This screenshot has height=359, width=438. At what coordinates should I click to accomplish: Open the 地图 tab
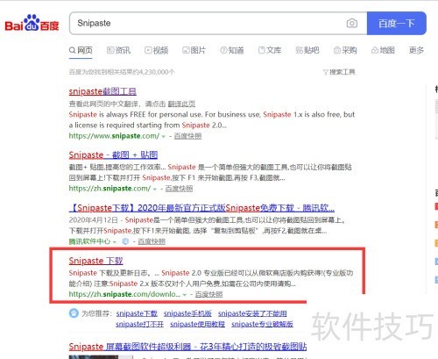coord(383,50)
